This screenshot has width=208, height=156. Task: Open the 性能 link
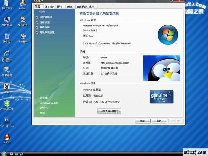click(x=42, y=113)
